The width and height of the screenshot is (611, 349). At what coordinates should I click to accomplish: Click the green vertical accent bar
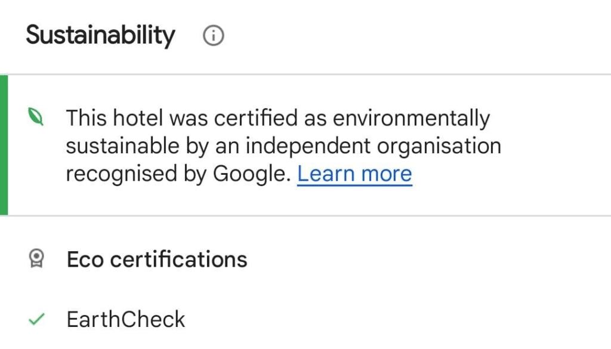pyautogui.click(x=4, y=145)
